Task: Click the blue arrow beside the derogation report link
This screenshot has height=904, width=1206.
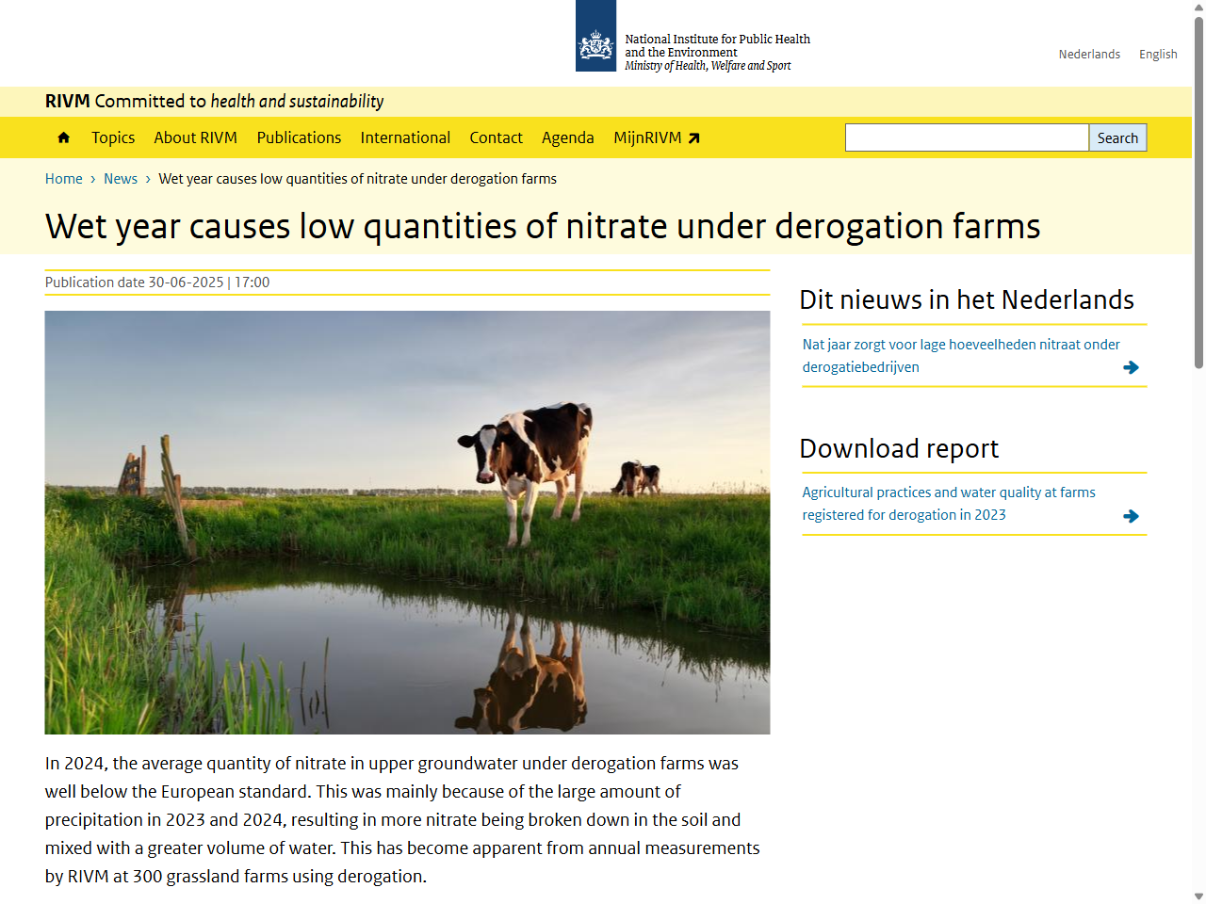Action: click(1130, 515)
